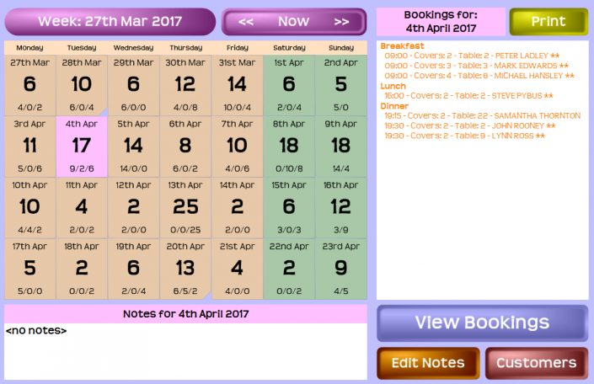
Task: Click Notes for 4th April 2017 header
Action: click(185, 314)
